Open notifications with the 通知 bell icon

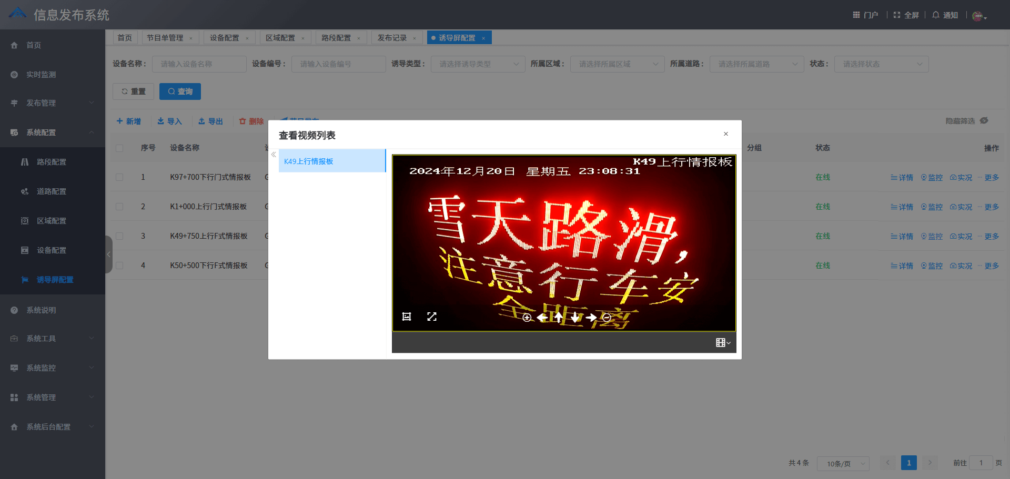(x=944, y=15)
